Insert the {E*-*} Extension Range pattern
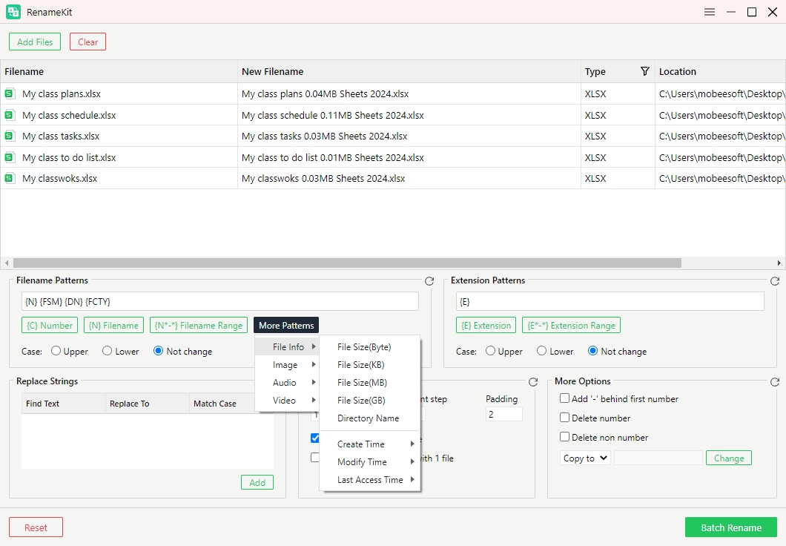Image resolution: width=786 pixels, height=546 pixels. pyautogui.click(x=572, y=326)
